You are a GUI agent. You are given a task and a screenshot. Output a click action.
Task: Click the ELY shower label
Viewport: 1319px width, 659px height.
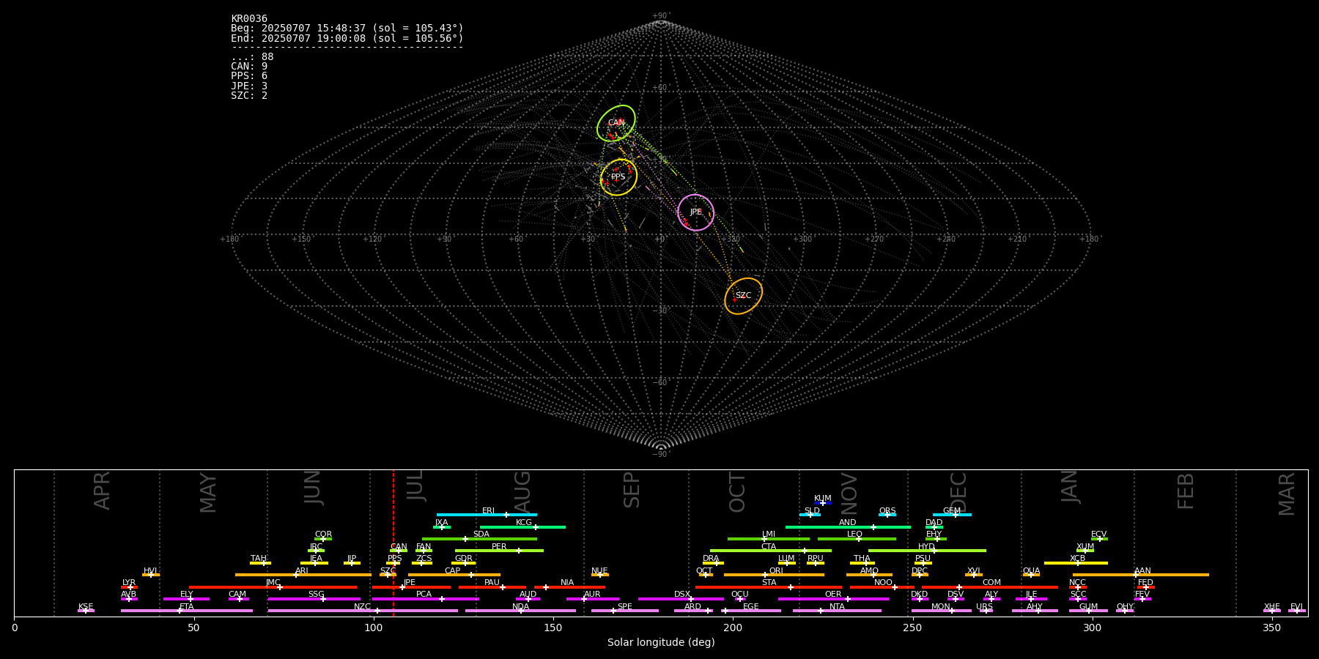pos(187,595)
